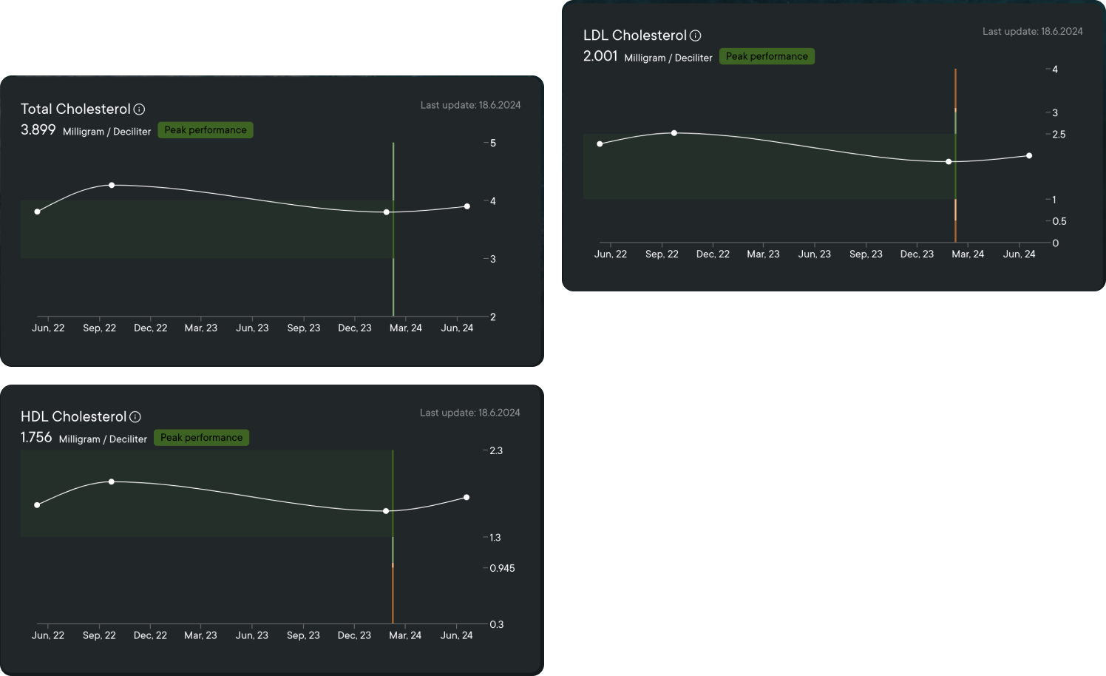Click Last update date on HDL Cholesterol card
The height and width of the screenshot is (676, 1106).
[x=469, y=413]
